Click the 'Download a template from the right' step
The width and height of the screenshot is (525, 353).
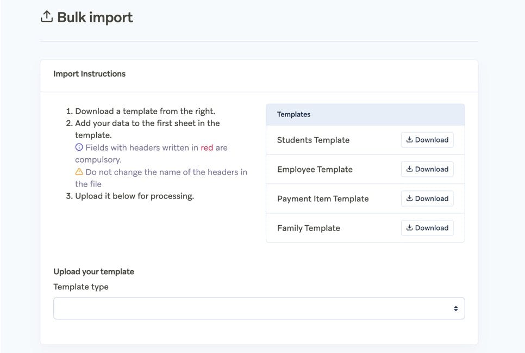point(145,111)
